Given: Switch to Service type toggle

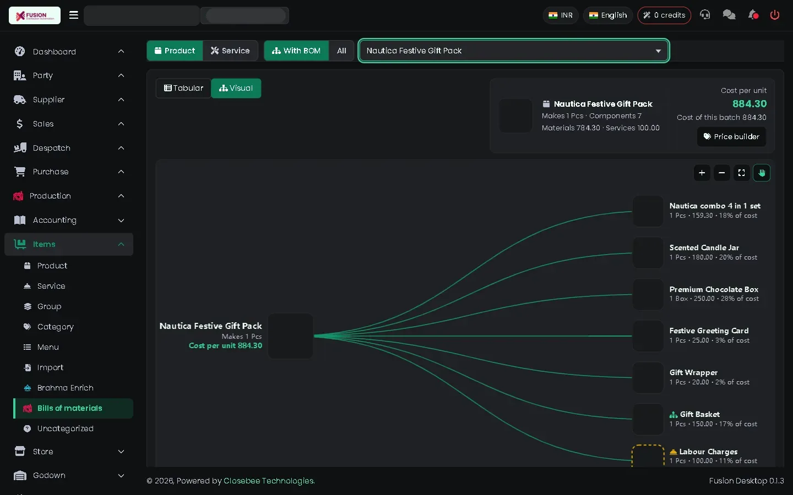Looking at the screenshot, I should click(230, 51).
